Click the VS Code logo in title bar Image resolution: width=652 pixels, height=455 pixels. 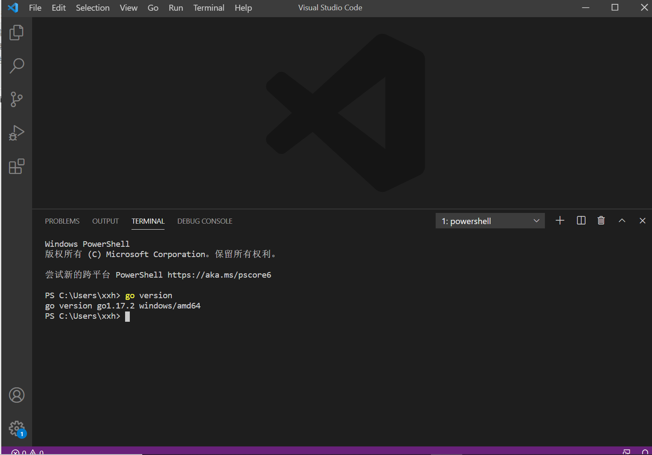click(x=13, y=8)
